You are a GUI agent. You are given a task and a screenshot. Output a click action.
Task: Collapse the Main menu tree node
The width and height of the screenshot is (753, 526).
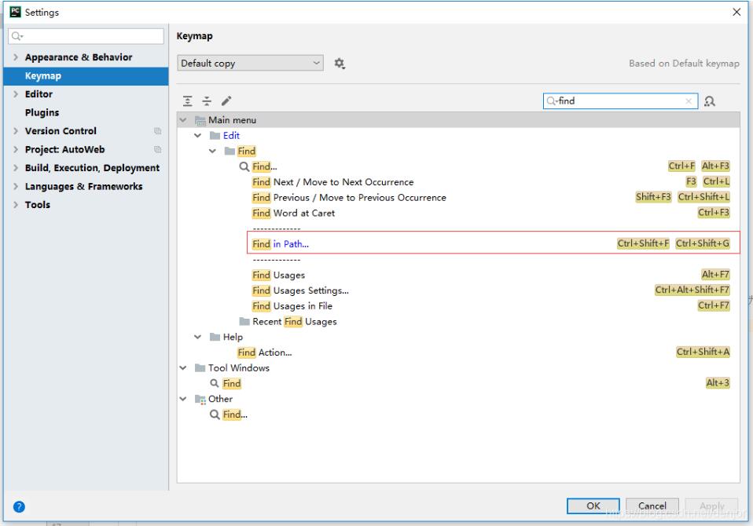[x=183, y=120]
